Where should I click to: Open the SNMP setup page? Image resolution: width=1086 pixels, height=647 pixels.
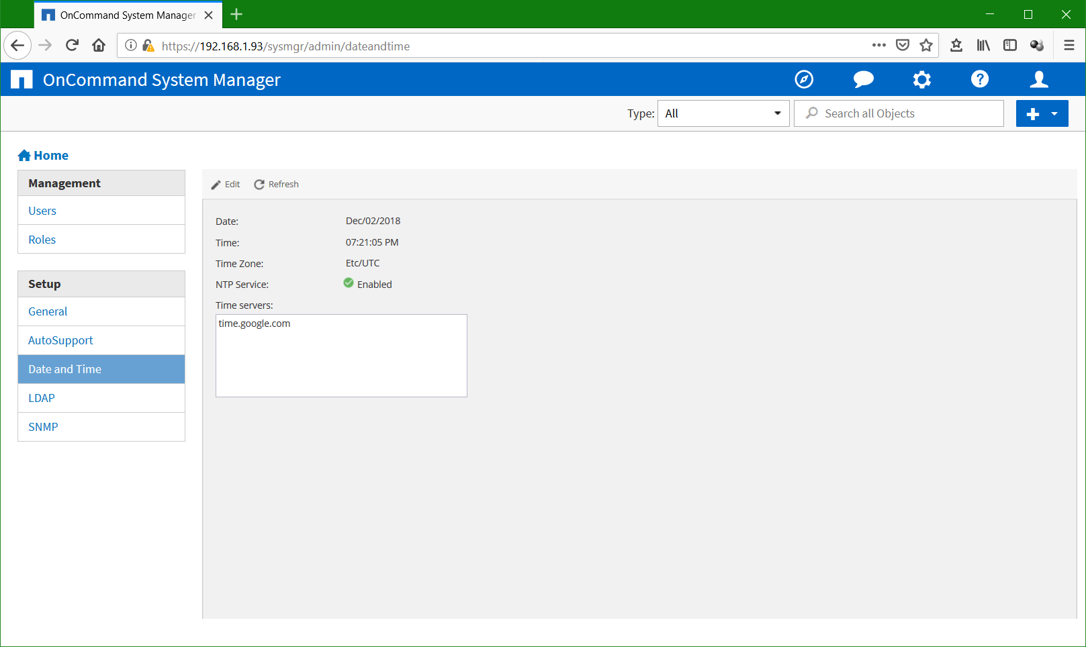tap(101, 427)
